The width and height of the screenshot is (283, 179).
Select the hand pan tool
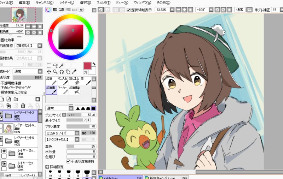click(68, 72)
